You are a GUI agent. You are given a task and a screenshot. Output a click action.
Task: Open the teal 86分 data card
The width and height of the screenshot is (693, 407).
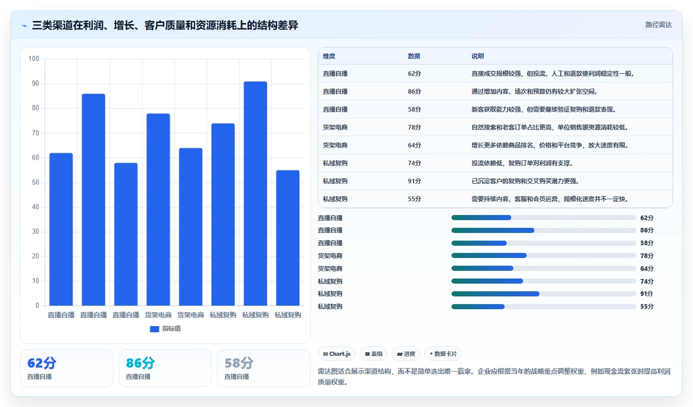pyautogui.click(x=165, y=368)
